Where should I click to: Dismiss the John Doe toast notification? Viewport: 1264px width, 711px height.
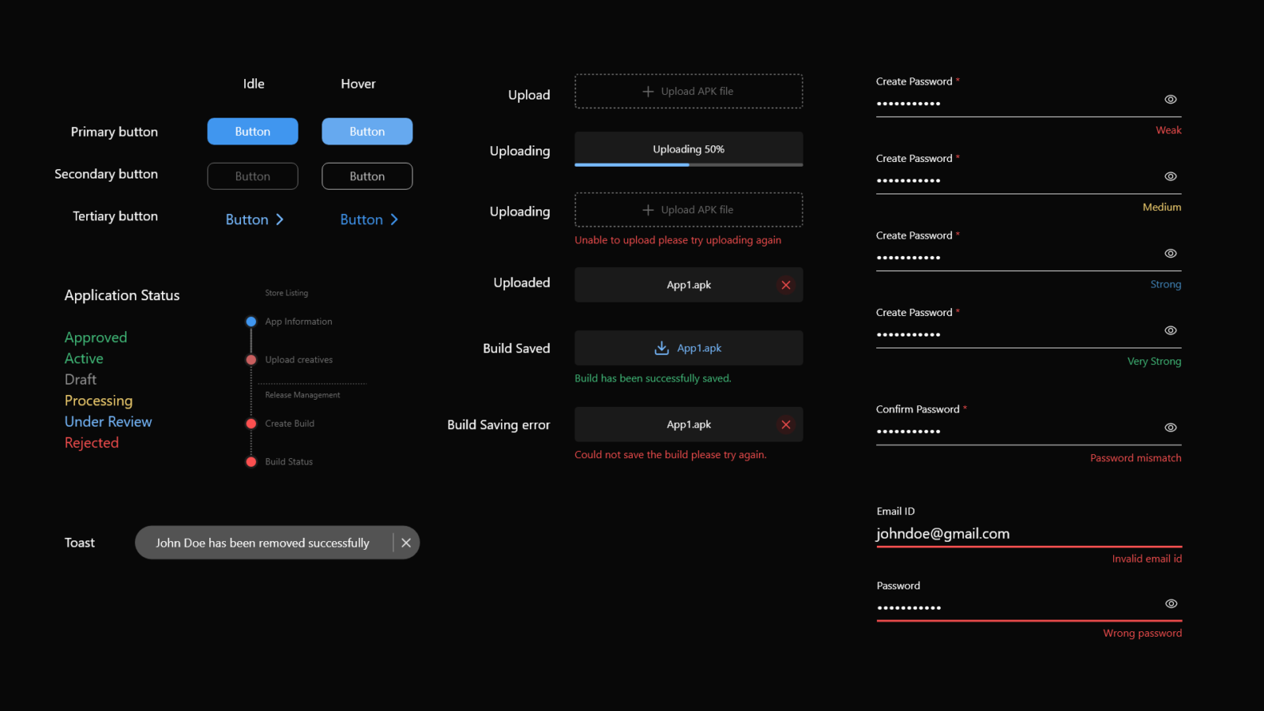click(x=406, y=543)
